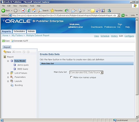
Task: Click the Parameters node icon
Action: 12,77
